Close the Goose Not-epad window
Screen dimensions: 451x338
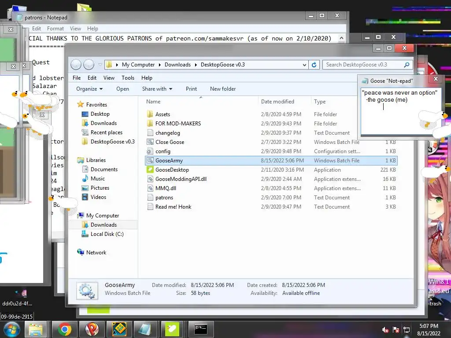436,79
